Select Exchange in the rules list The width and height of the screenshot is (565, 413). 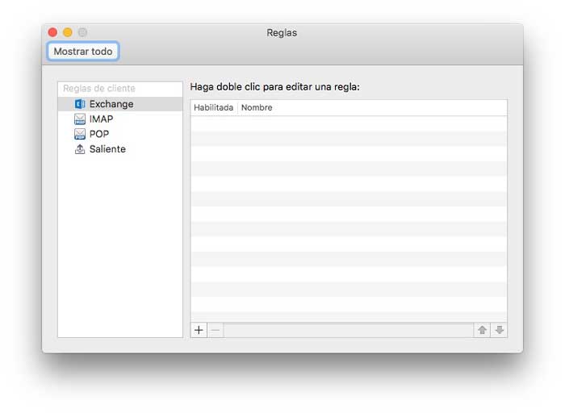tap(111, 104)
